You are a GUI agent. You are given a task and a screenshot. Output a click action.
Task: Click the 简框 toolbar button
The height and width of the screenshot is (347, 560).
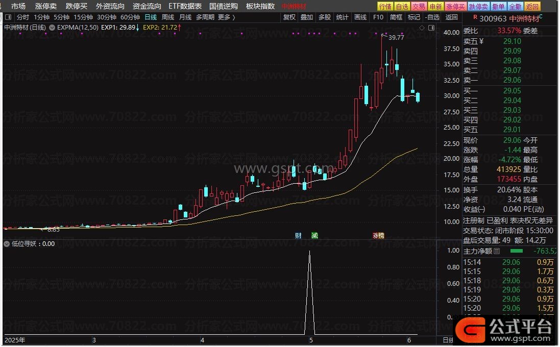[396, 17]
